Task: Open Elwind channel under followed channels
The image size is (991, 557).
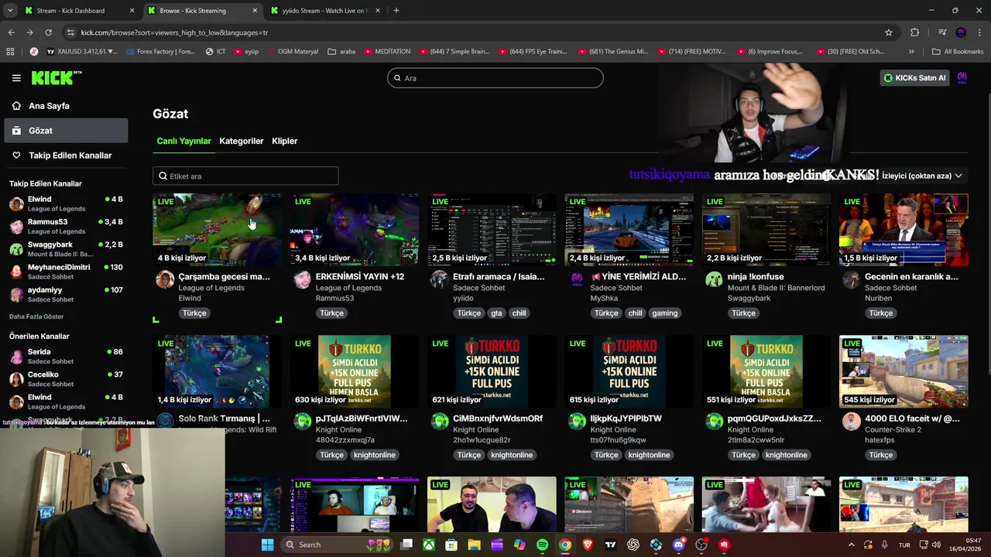Action: coord(66,203)
